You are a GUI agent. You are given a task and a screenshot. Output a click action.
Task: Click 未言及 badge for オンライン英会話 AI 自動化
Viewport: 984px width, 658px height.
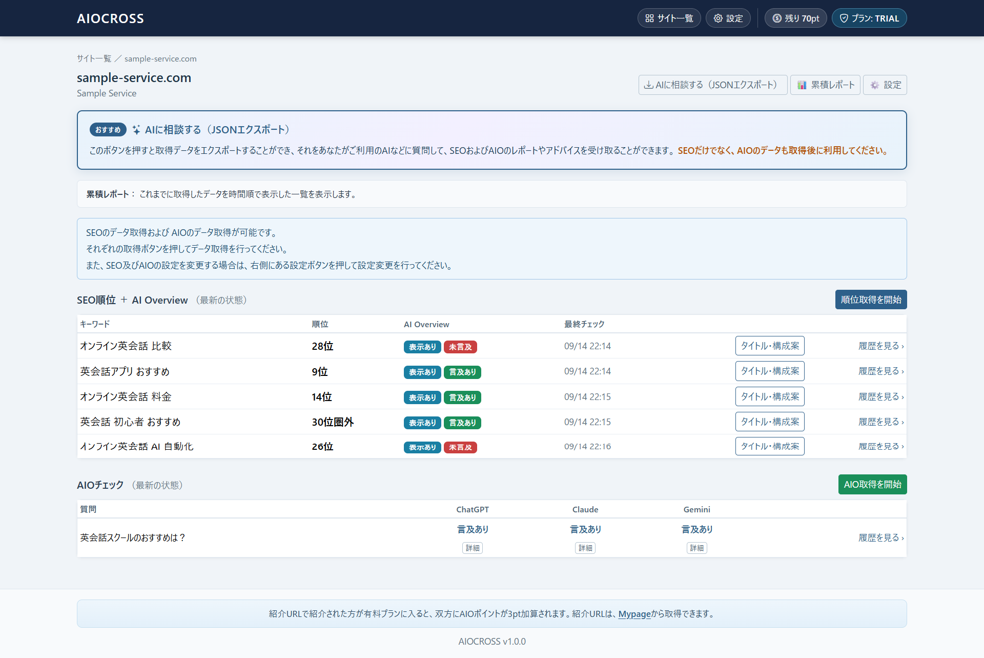click(460, 448)
